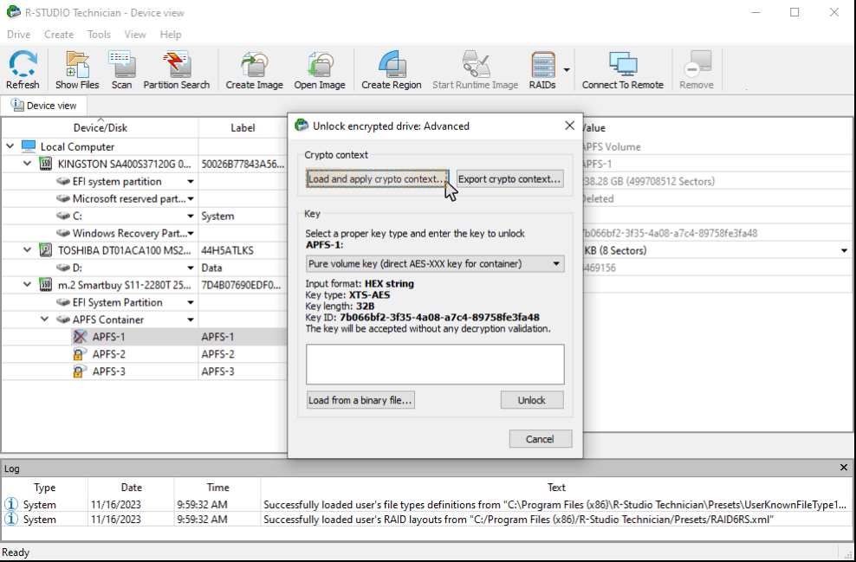Viewport: 856px width, 562px height.
Task: Open Show Files from the toolbar
Action: (x=77, y=70)
